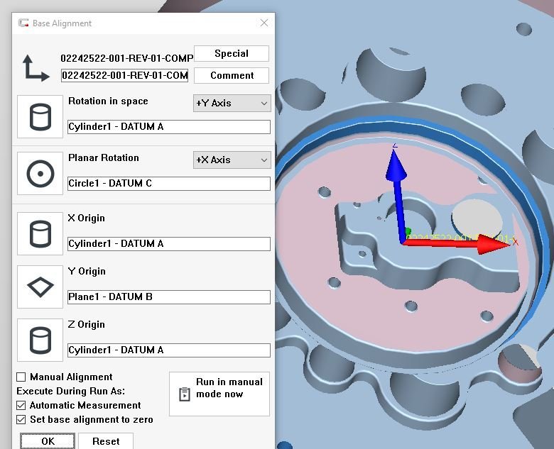The image size is (554, 449).
Task: Open the +X Axis planar rotation dropdown
Action: click(x=232, y=160)
